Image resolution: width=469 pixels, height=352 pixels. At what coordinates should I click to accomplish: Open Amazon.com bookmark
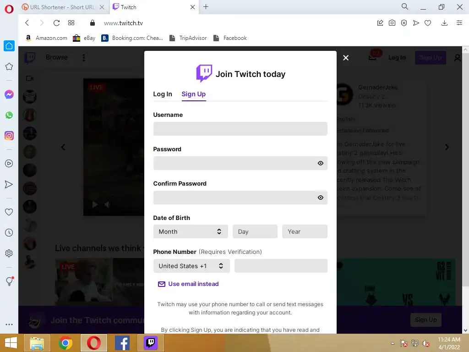point(46,38)
